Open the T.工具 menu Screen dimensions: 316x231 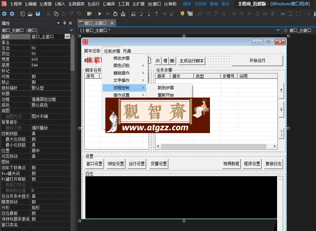tap(123, 4)
